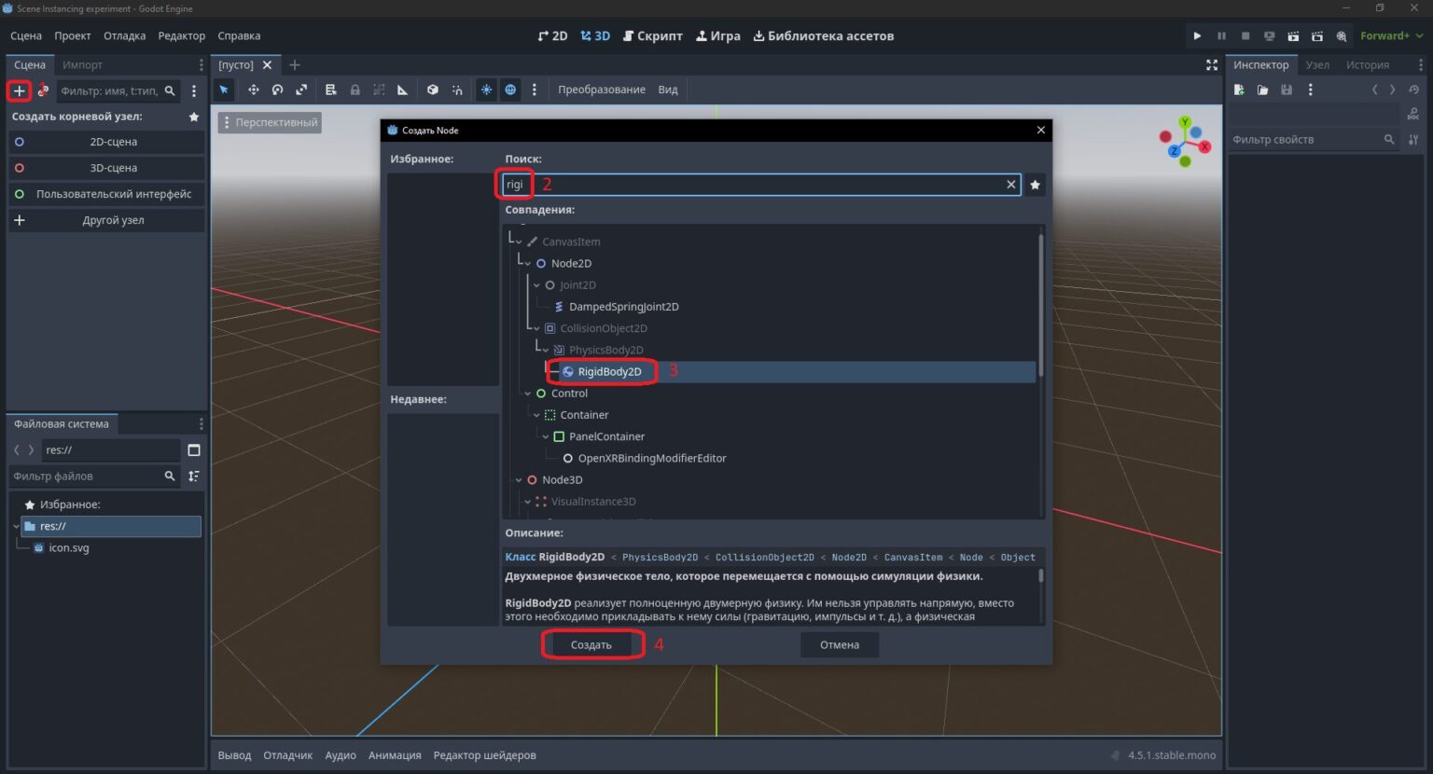The height and width of the screenshot is (774, 1433).
Task: Activate the rotate mode tool
Action: (x=277, y=90)
